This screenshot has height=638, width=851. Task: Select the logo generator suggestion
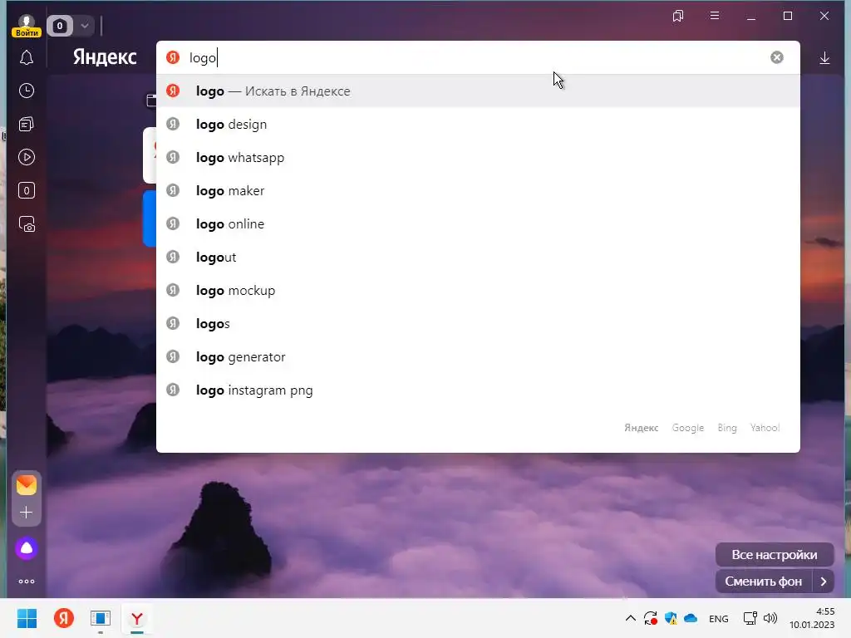tap(478, 356)
